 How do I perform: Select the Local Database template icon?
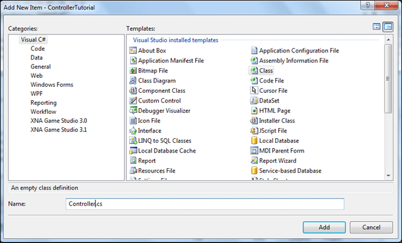(x=254, y=140)
